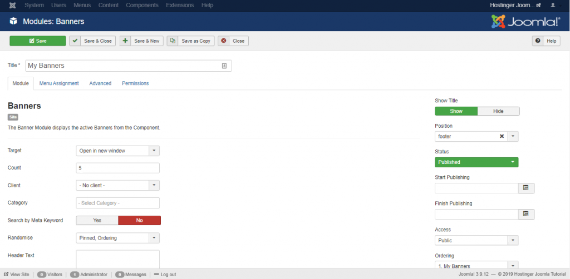The image size is (570, 279).
Task: Open the Position dropdown arrow
Action: click(513, 136)
